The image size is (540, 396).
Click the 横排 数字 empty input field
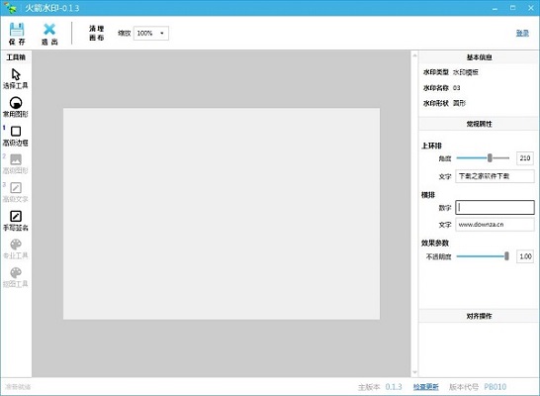click(495, 207)
